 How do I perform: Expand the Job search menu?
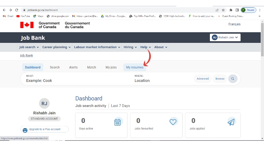point(29,47)
